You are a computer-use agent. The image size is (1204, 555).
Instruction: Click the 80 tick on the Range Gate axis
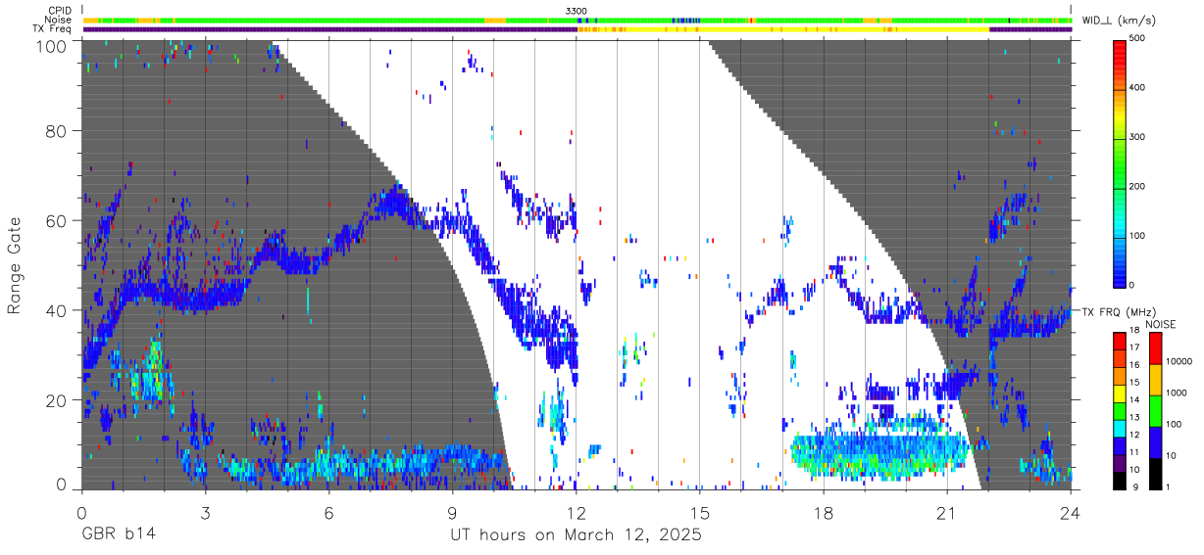pyautogui.click(x=58, y=130)
